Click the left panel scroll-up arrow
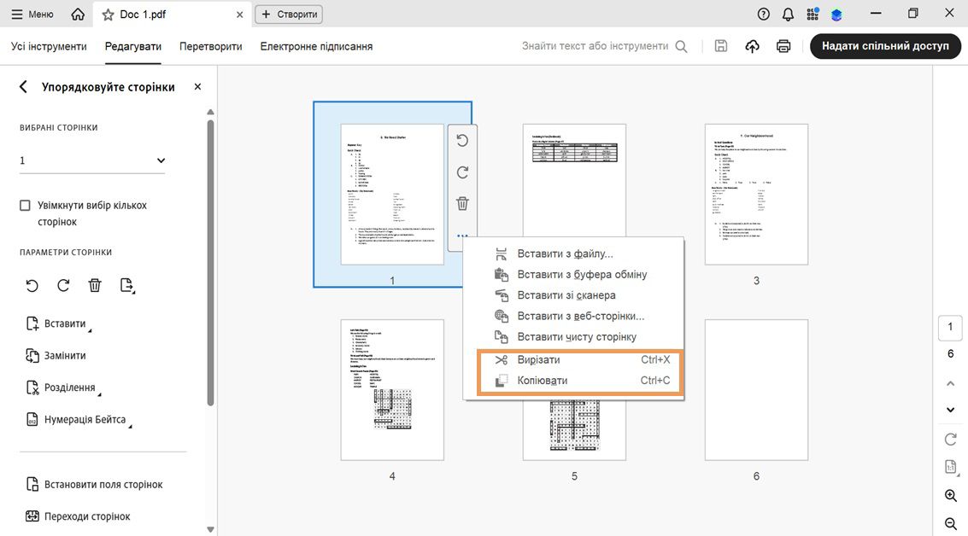This screenshot has width=968, height=536. (210, 113)
